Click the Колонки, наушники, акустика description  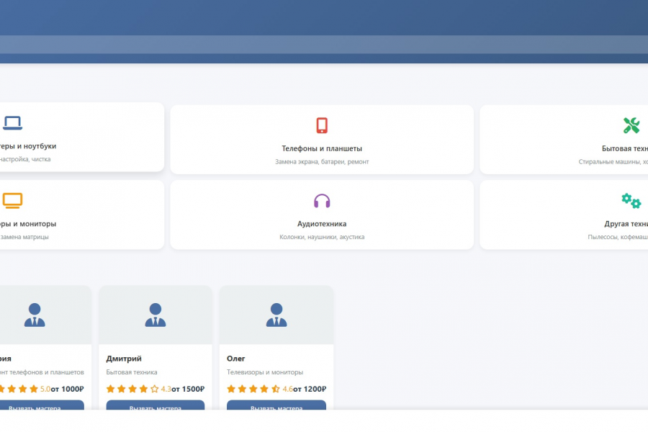point(322,237)
